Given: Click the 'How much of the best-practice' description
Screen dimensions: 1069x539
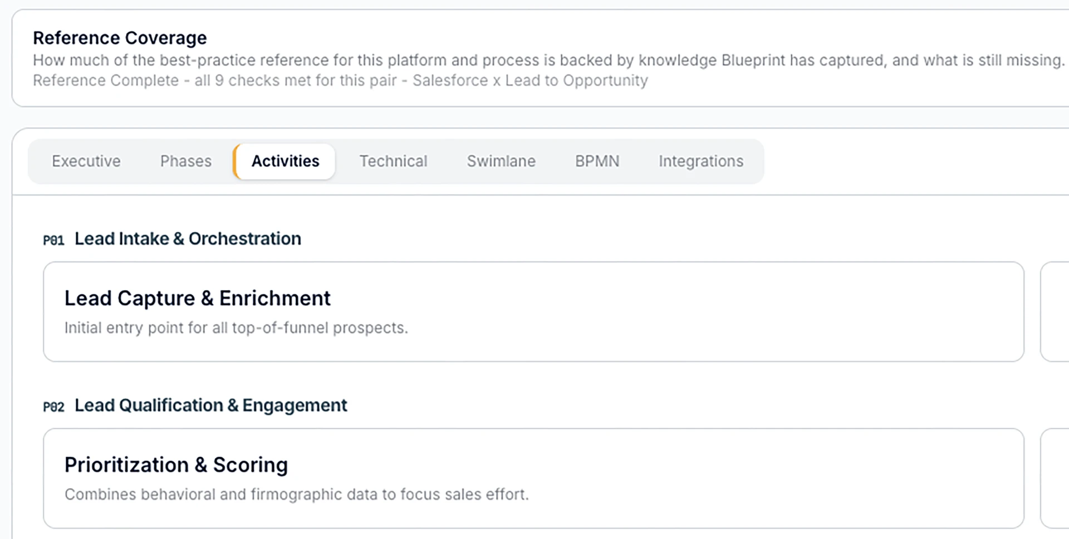Looking at the screenshot, I should (548, 60).
